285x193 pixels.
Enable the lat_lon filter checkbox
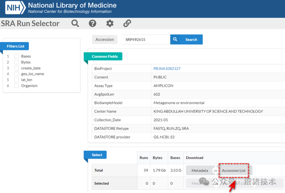pos(17,80)
